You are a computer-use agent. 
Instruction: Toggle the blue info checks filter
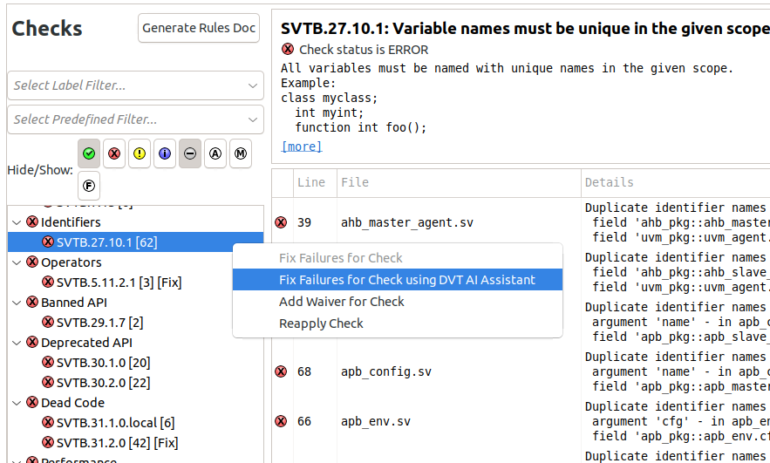coord(165,153)
